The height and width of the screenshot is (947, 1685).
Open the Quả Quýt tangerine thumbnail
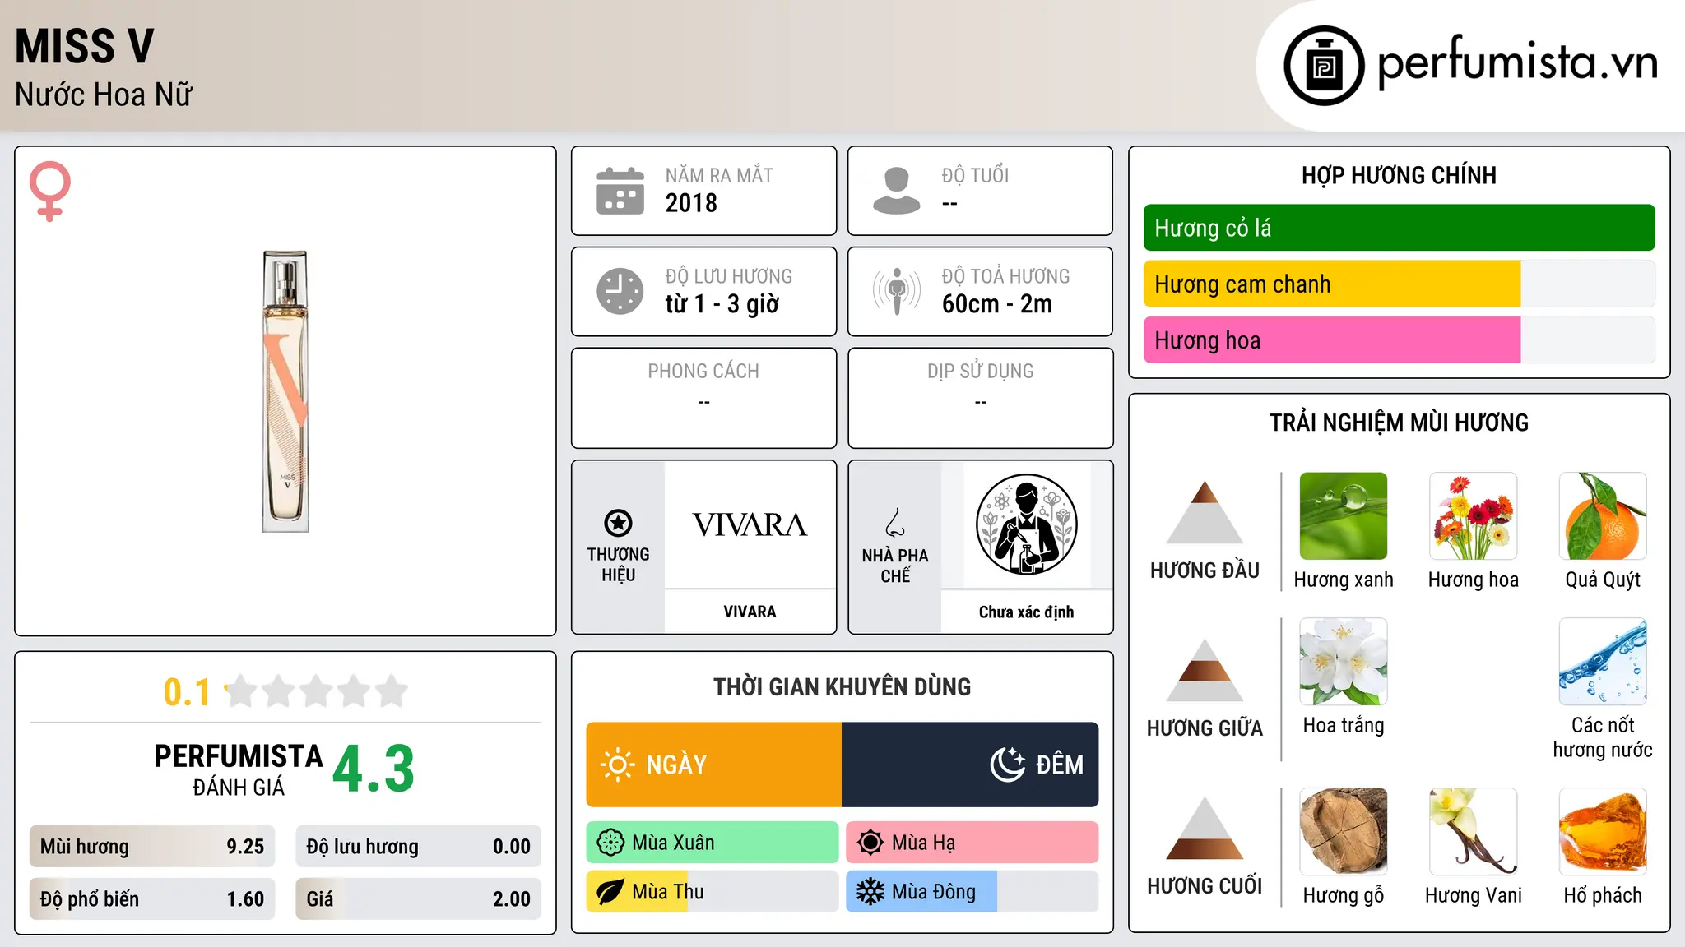point(1603,516)
